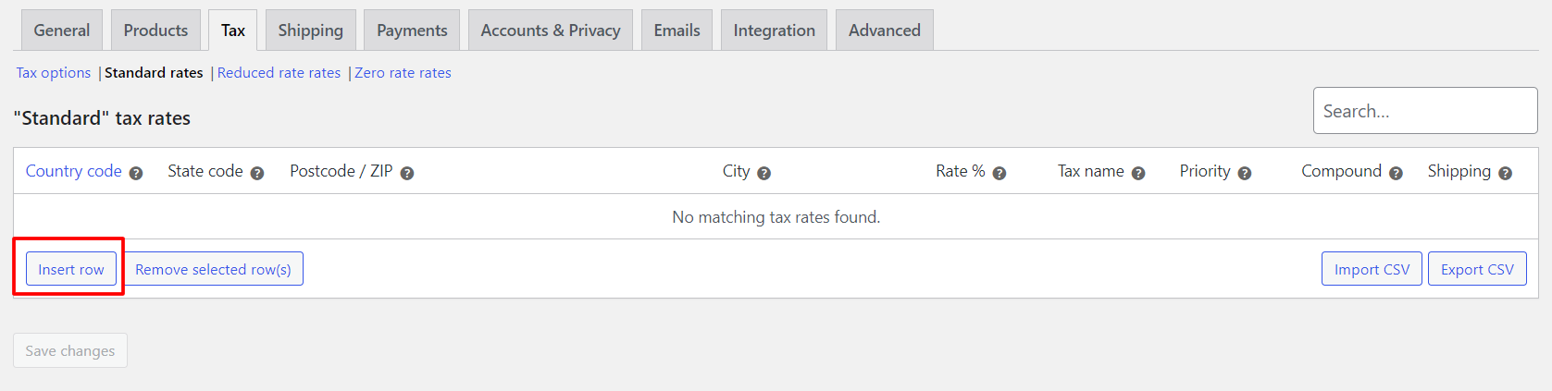The image size is (1552, 391).
Task: Click help icon beside State code
Action: pyautogui.click(x=257, y=173)
